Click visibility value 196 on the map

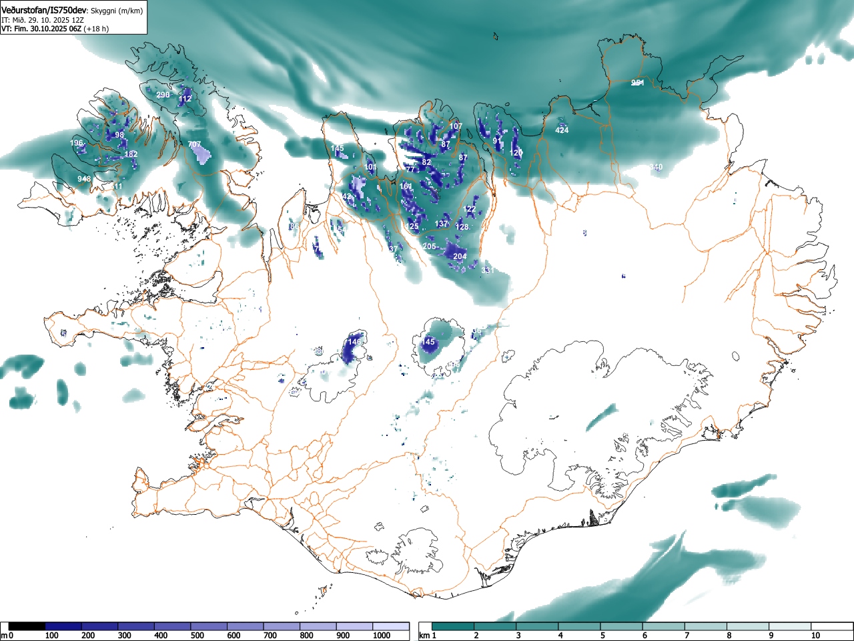click(x=77, y=143)
